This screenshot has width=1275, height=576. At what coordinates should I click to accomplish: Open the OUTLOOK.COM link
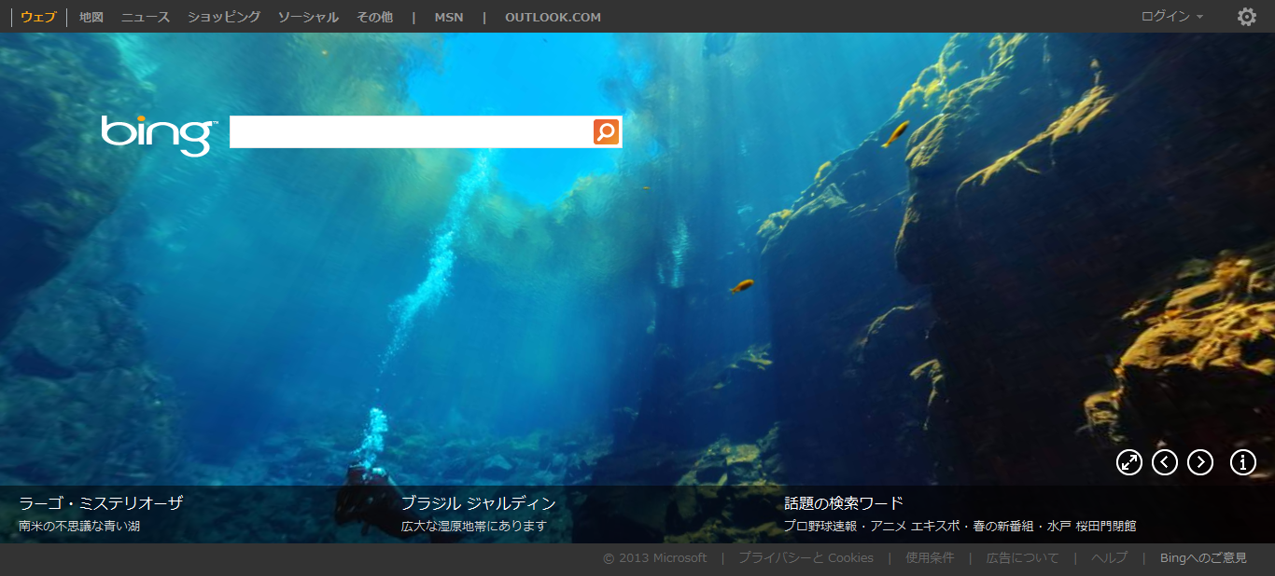(553, 17)
